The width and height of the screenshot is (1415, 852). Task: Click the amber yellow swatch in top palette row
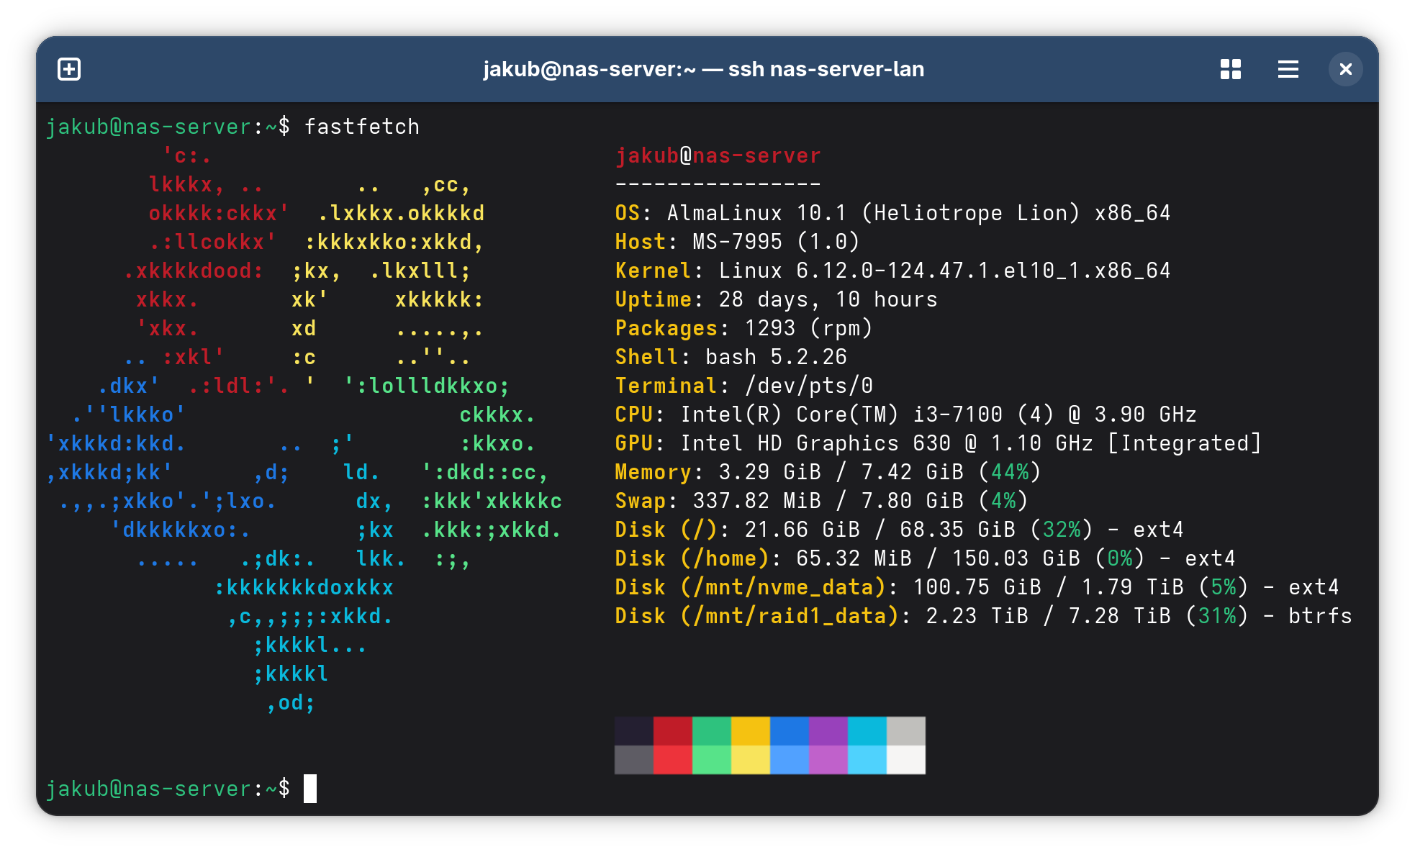click(751, 731)
